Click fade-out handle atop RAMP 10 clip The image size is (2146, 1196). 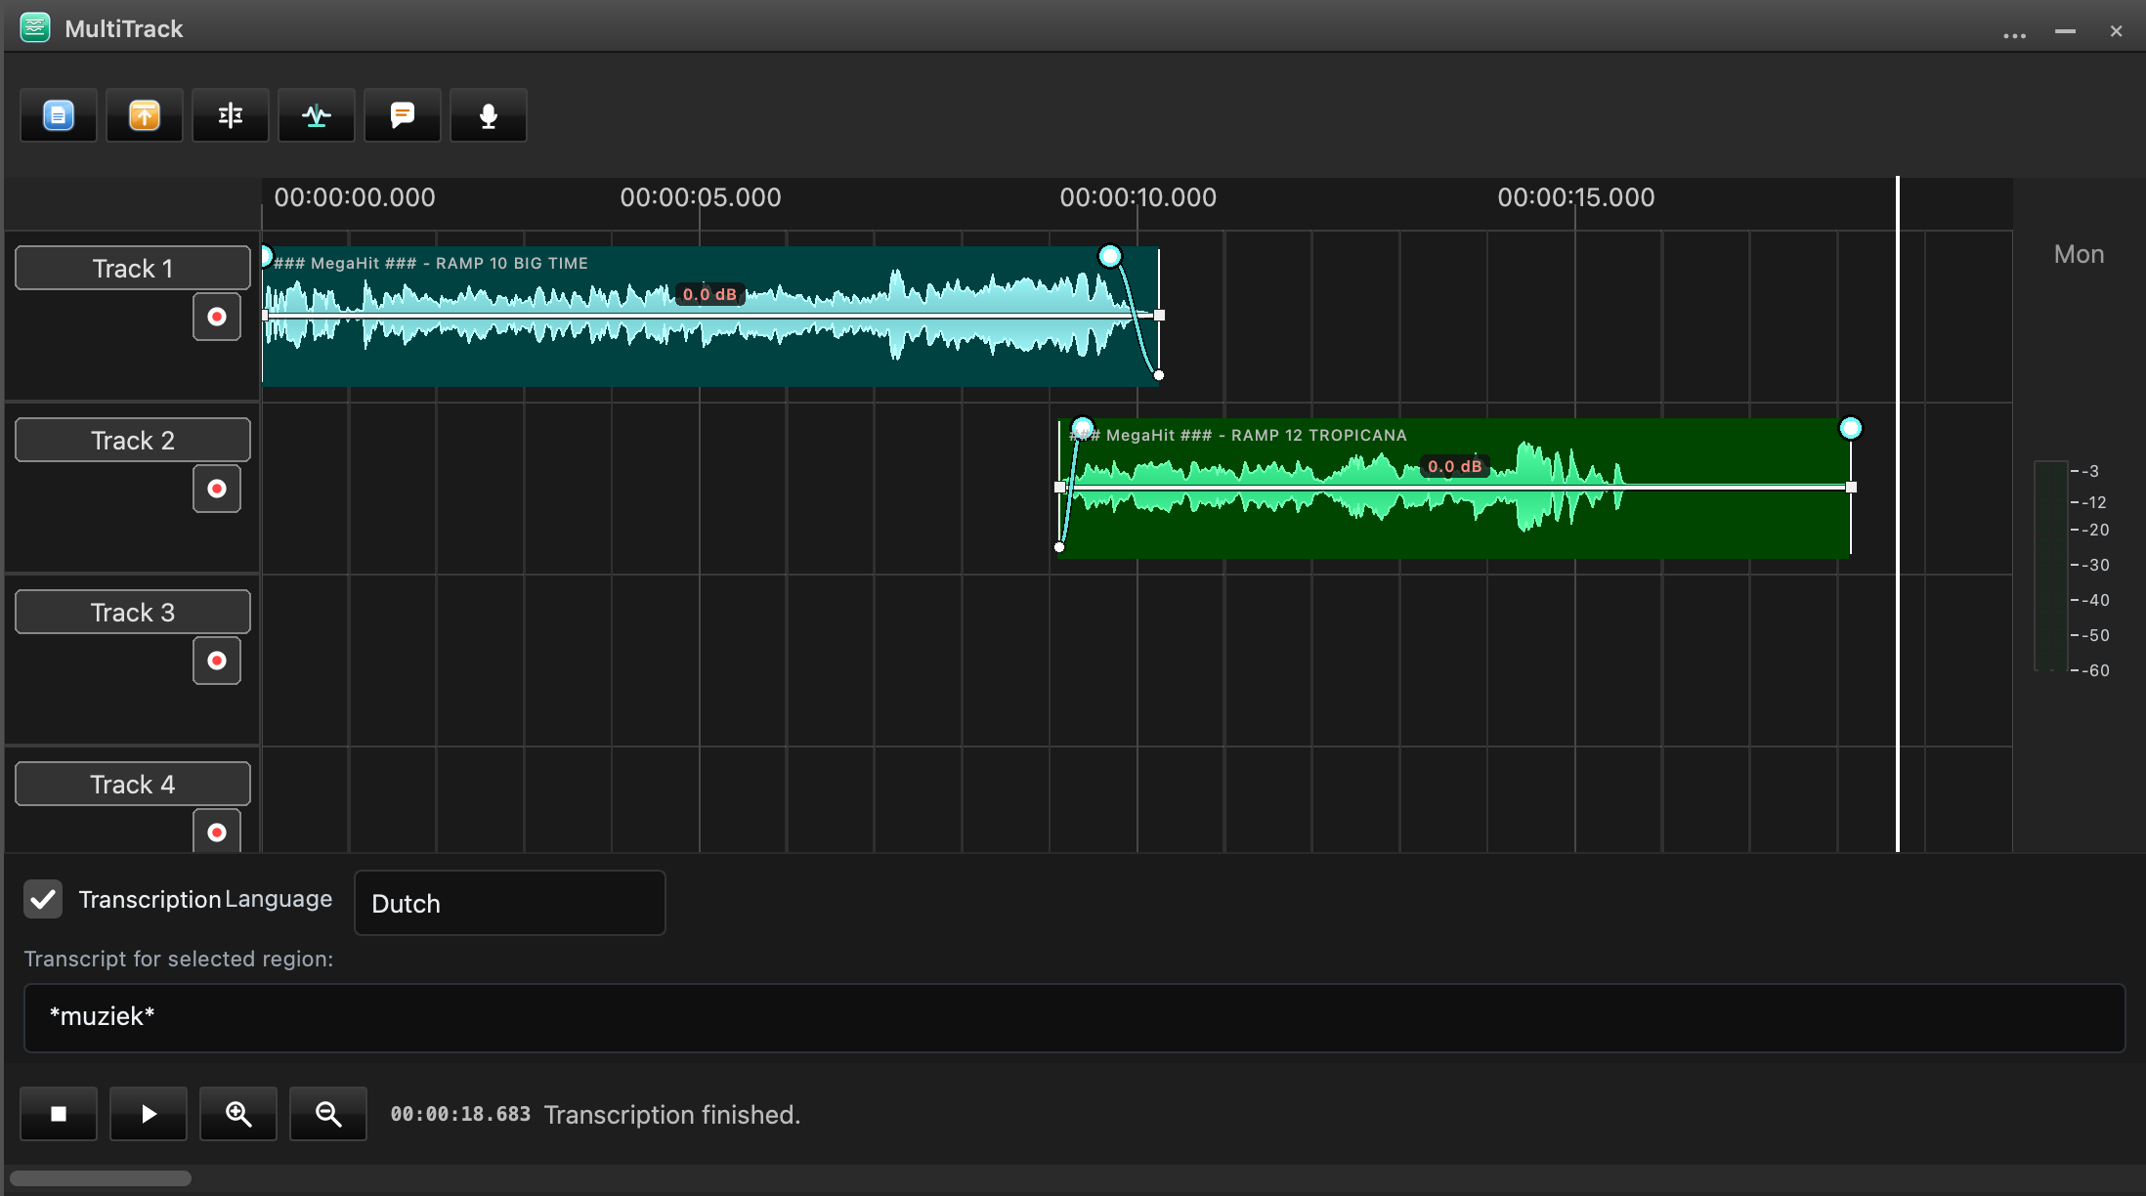(x=1110, y=256)
